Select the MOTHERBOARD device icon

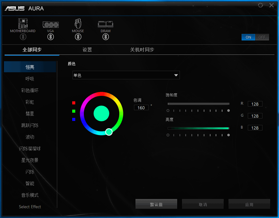click(23, 23)
